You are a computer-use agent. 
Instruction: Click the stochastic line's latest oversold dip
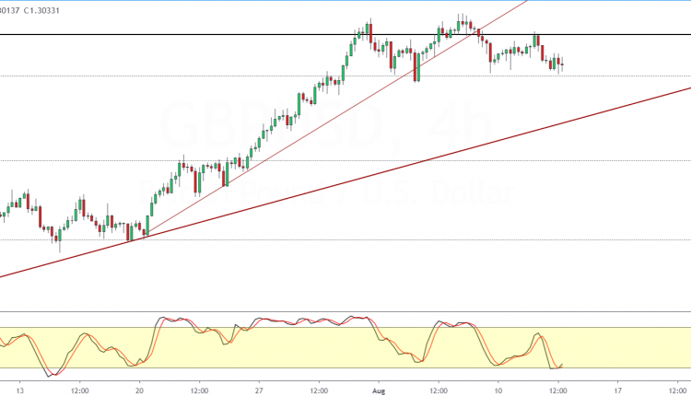click(x=555, y=367)
